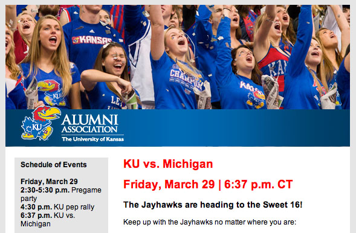The height and width of the screenshot is (233, 356).
Task: Click 'Friday, March 29' in schedule sidebar
Action: click(49, 182)
